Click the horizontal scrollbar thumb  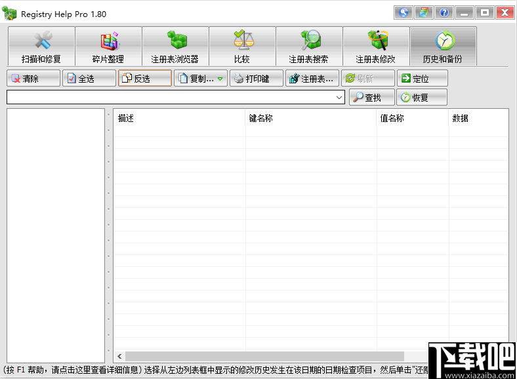264,356
